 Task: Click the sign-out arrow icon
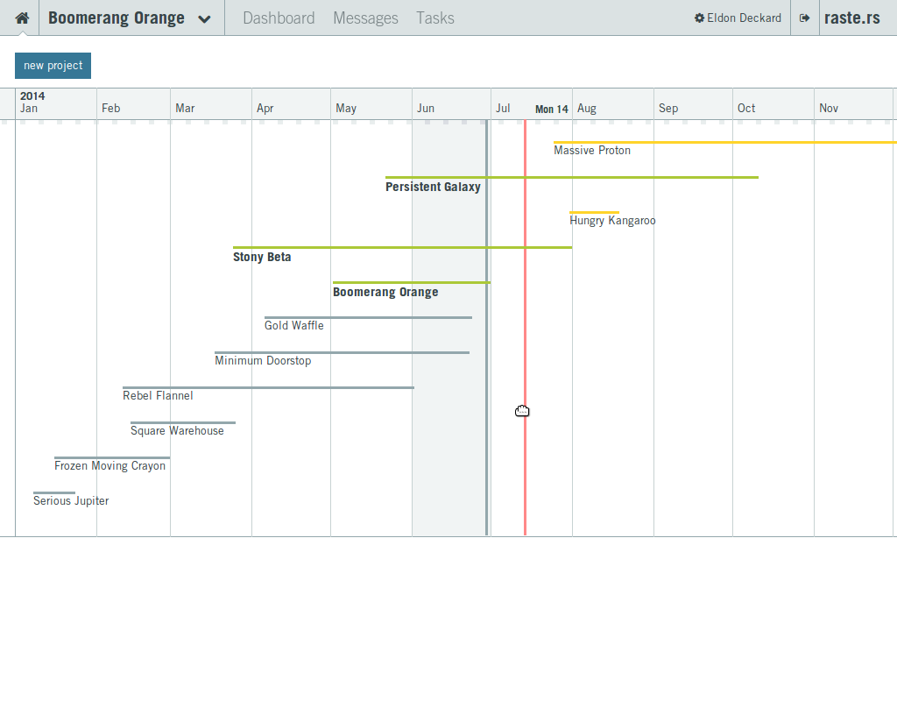tap(804, 18)
